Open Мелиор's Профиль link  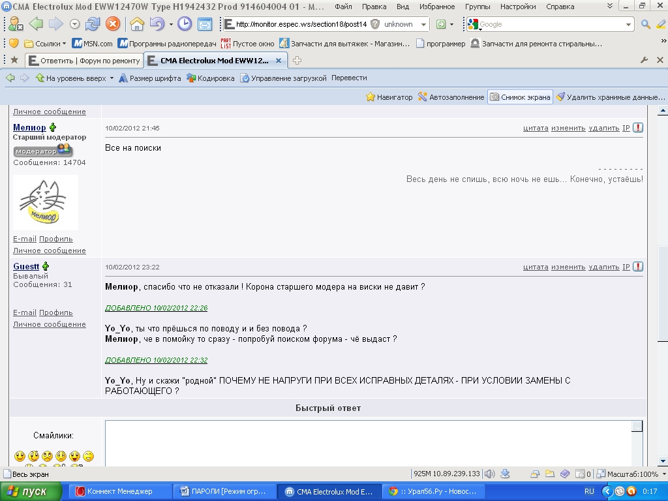pos(55,239)
